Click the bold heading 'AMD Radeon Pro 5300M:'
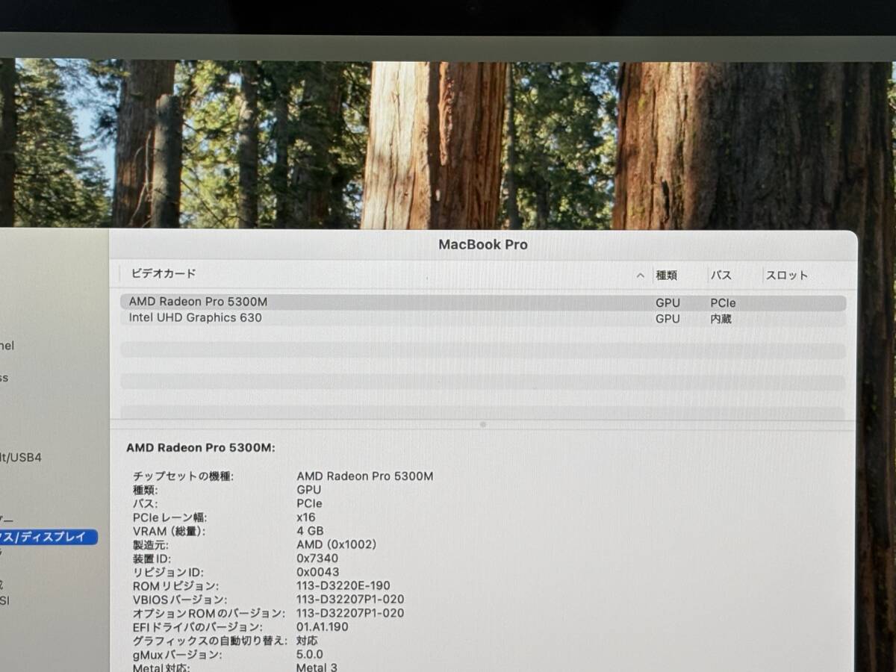 [201, 448]
